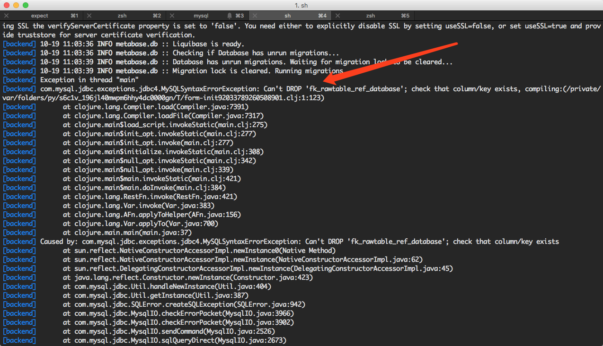Click 'Constructor.newInstance(Constructor.java:423)' line
Image resolution: width=603 pixels, height=346 pixels.
coord(158,277)
